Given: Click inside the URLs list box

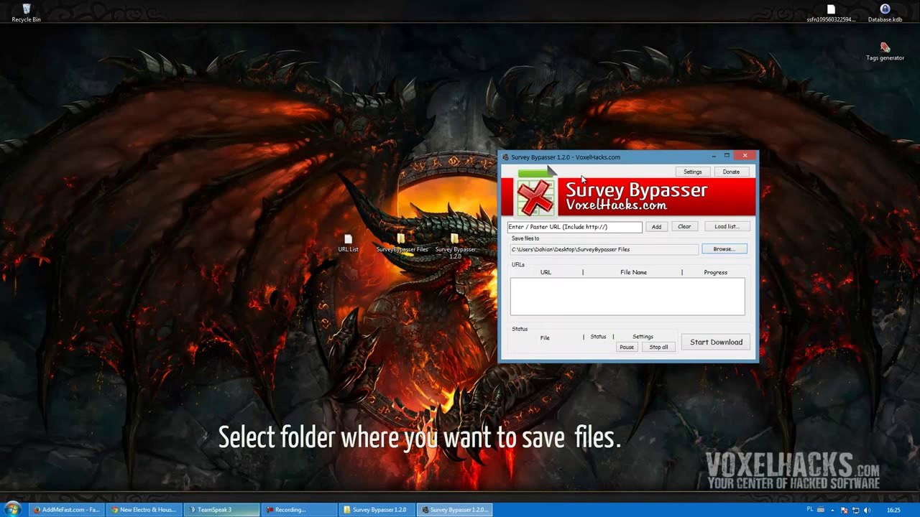Looking at the screenshot, I should click(627, 297).
